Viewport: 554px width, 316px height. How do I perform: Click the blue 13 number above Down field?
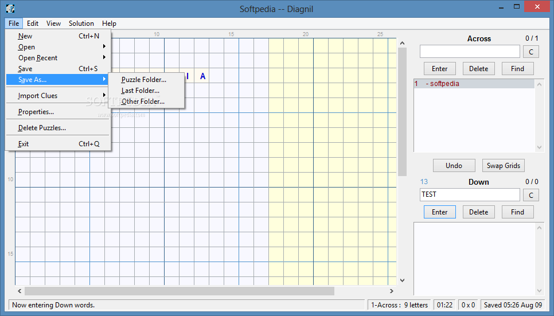pyautogui.click(x=424, y=182)
